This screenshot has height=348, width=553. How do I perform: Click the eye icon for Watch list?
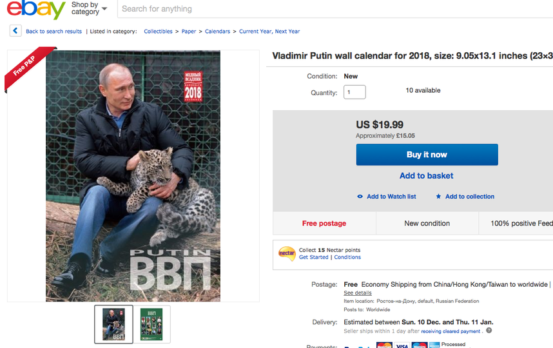point(360,197)
